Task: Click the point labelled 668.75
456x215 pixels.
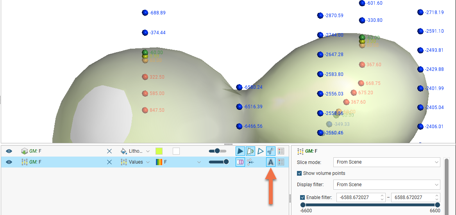Action: click(361, 83)
